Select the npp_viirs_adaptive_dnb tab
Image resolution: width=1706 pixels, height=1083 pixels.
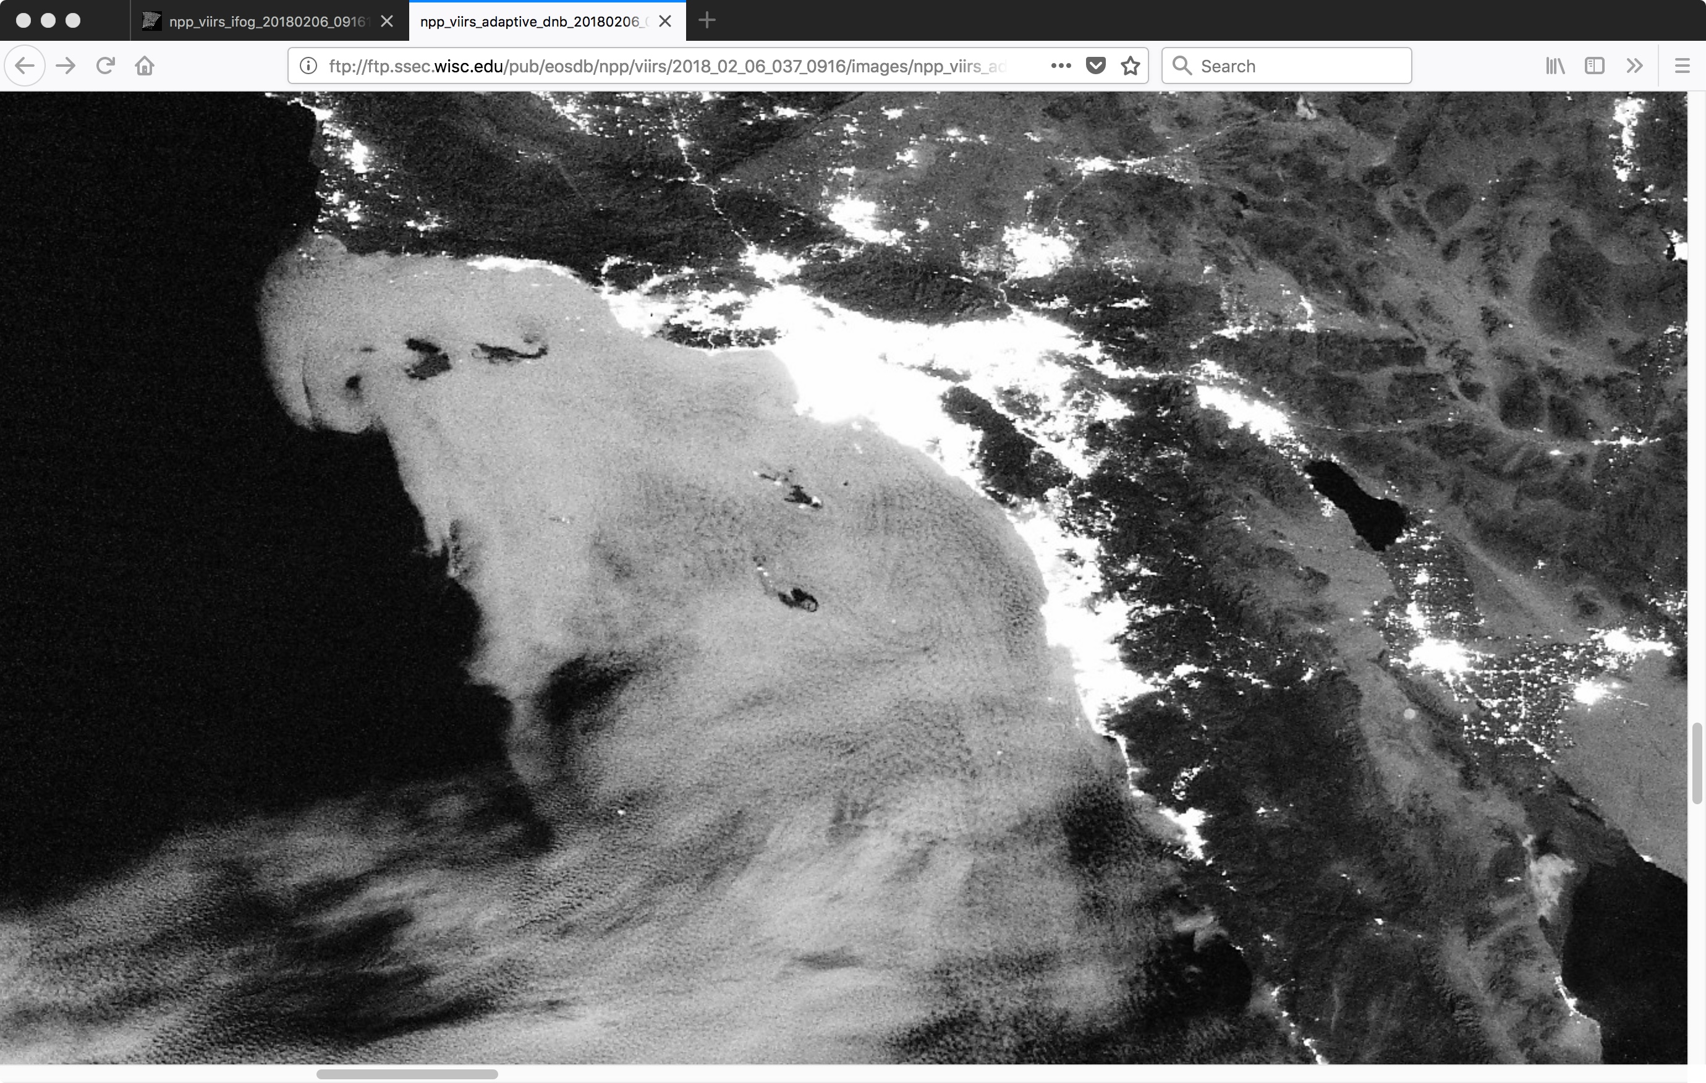547,21
